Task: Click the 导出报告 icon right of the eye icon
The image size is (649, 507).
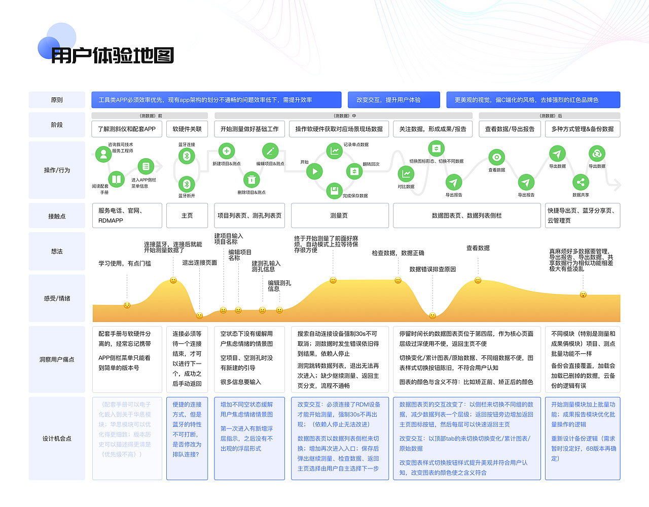Action: tap(526, 183)
